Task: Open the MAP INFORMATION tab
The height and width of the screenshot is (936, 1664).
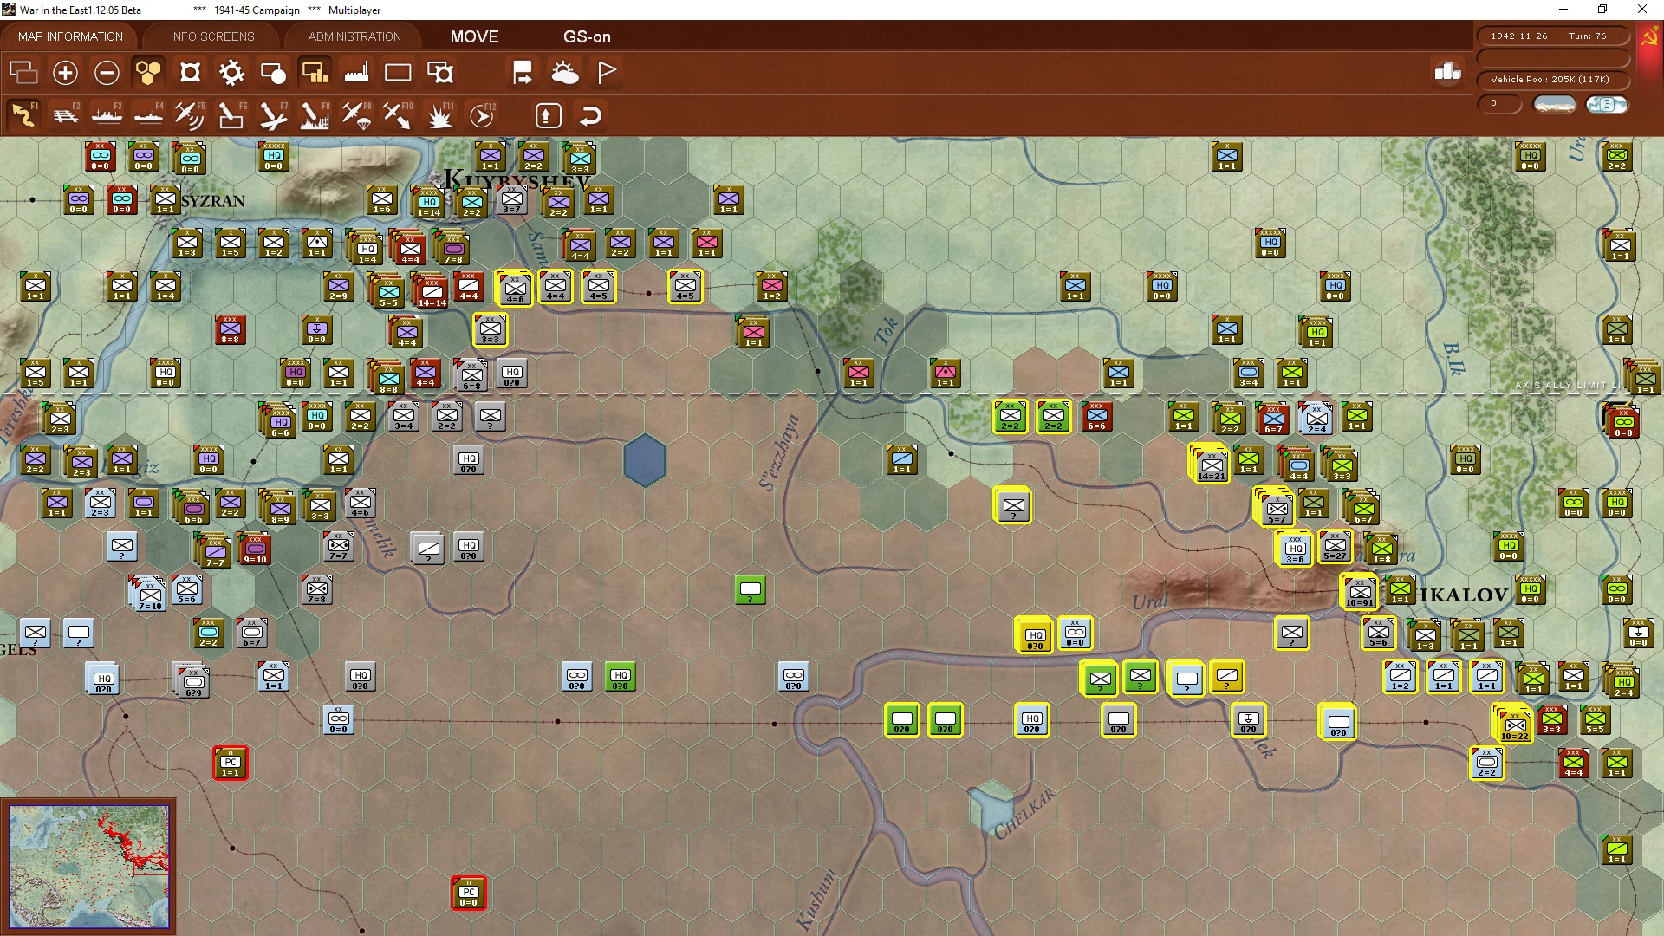Action: [x=70, y=36]
